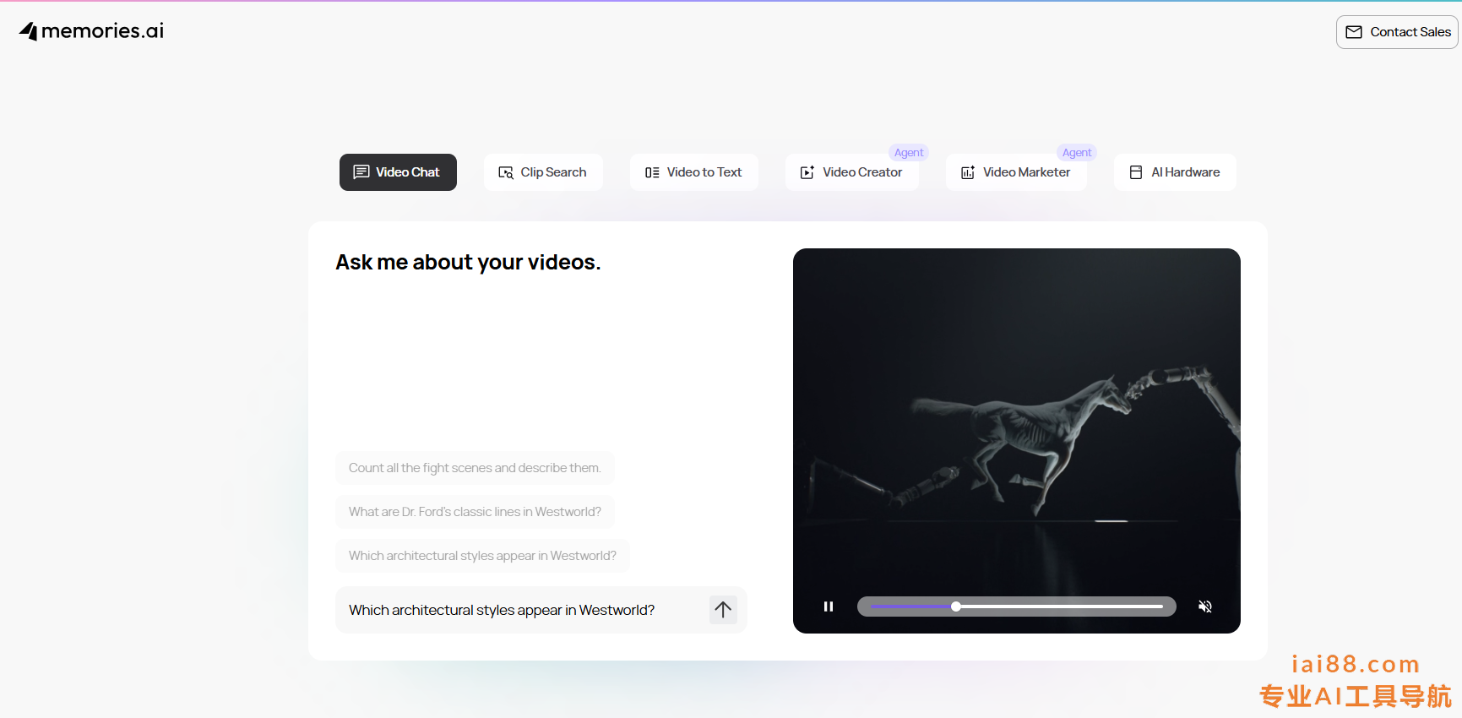Screen dimensions: 1462x718
Task: Unmute the video sound
Action: (1205, 606)
